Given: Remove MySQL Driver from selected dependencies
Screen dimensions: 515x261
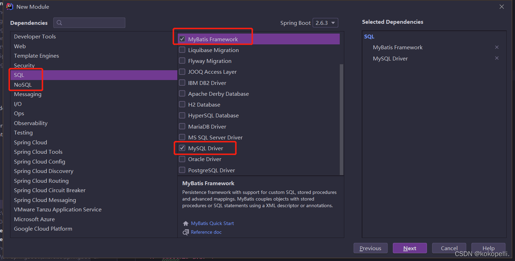Looking at the screenshot, I should point(497,58).
